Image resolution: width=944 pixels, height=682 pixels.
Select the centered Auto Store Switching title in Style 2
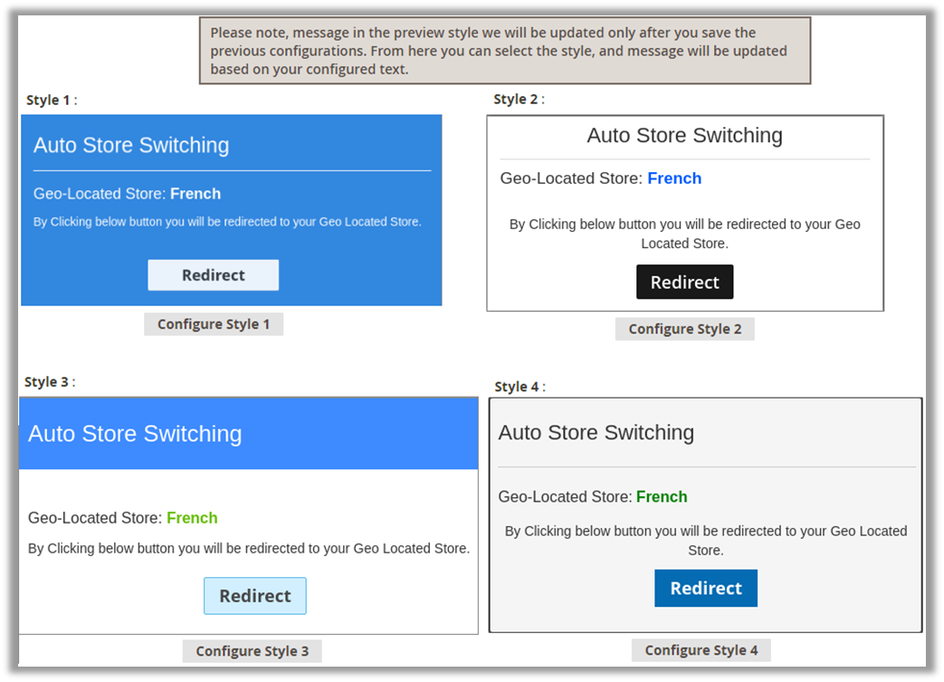coord(684,136)
